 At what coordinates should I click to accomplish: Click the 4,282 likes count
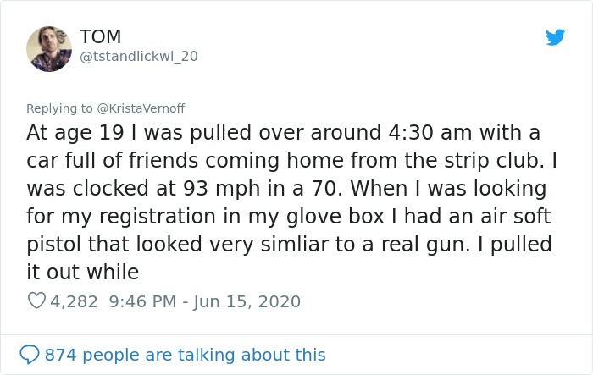pyautogui.click(x=74, y=301)
